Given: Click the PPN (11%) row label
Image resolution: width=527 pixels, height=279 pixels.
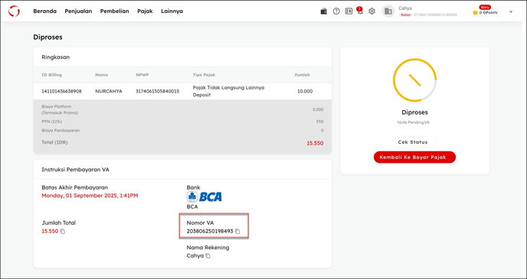Looking at the screenshot, I should (52, 122).
